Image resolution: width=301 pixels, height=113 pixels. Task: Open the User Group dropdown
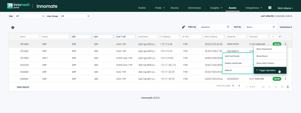[x=75, y=16]
